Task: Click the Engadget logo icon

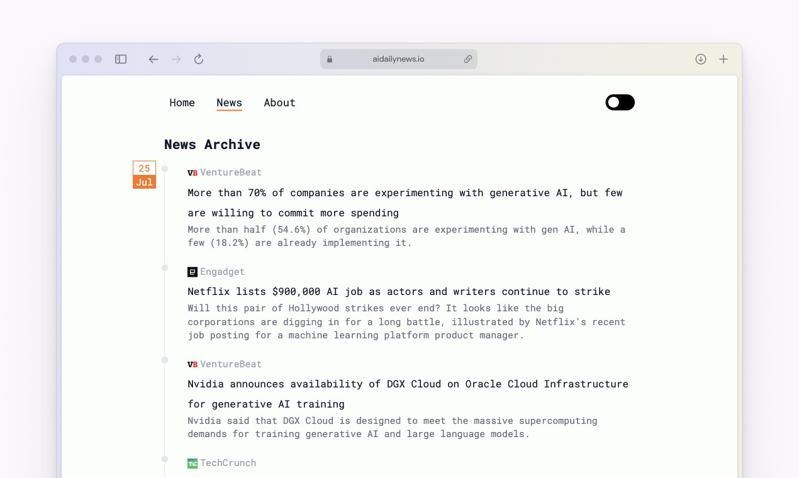Action: click(193, 272)
